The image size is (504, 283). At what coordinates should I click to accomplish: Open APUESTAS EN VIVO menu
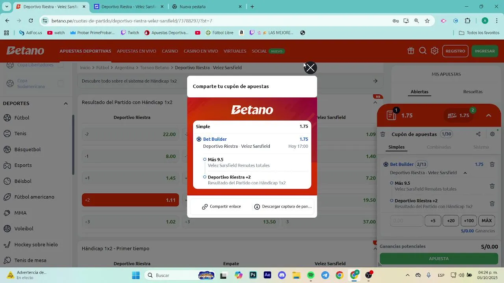(x=136, y=51)
